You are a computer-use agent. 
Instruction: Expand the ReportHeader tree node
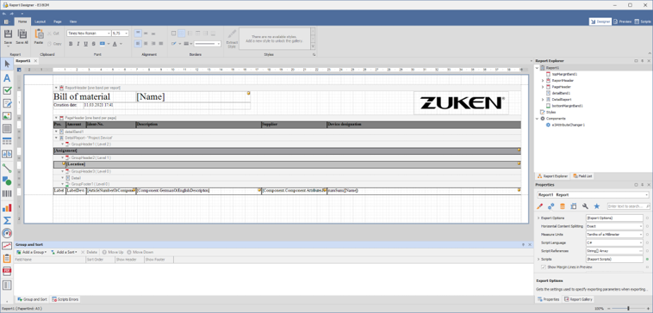[543, 81]
